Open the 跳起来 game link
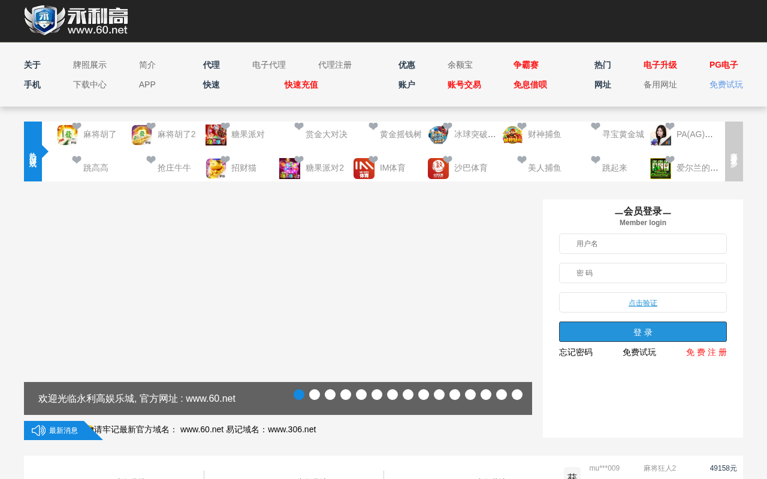767x479 pixels. (615, 168)
